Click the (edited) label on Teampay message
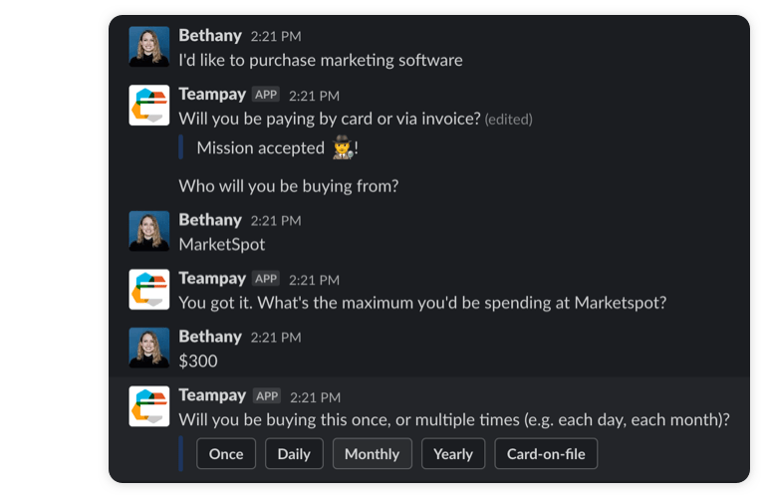 [509, 120]
